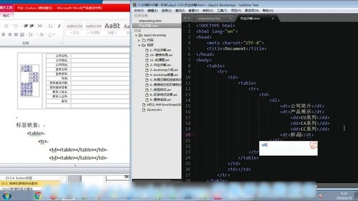Decrease indent in Word paragraph group

[26, 26]
